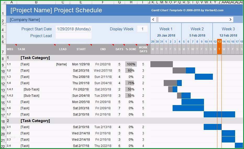
Task: Click the Week 3 header
Action: point(228,29)
